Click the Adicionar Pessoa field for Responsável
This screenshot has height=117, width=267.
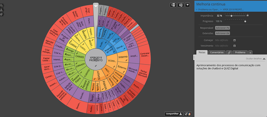pos(223,28)
